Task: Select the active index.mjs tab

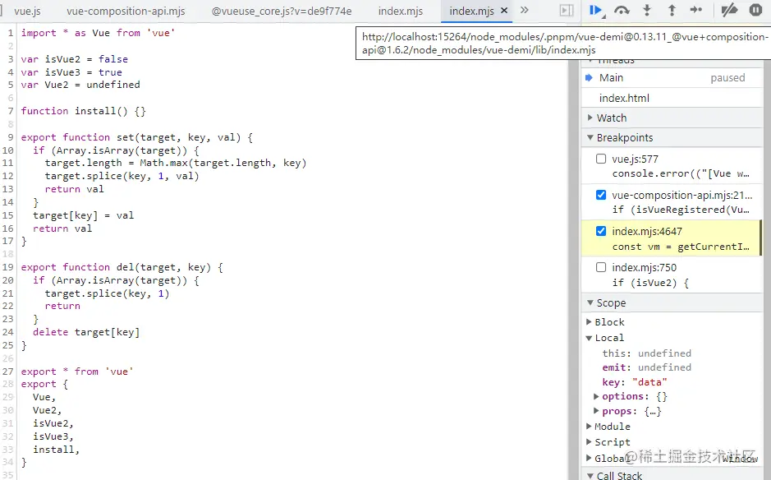Action: (x=471, y=11)
